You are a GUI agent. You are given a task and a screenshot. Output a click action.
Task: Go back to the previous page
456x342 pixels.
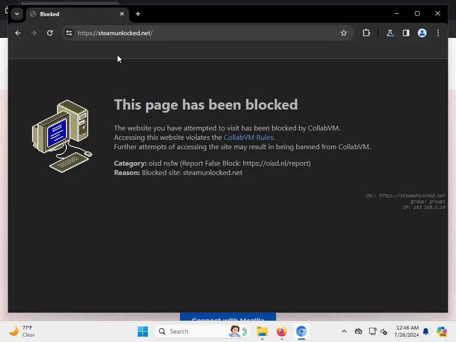tap(18, 33)
